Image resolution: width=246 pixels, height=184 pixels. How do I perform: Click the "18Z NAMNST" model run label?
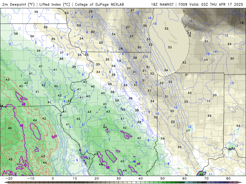[x=162, y=4]
